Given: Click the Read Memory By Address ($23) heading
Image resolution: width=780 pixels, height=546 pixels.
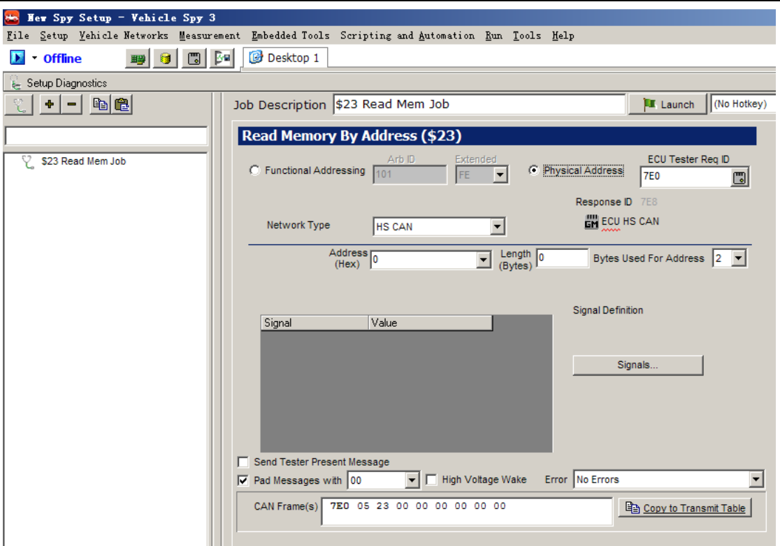Looking at the screenshot, I should (351, 135).
